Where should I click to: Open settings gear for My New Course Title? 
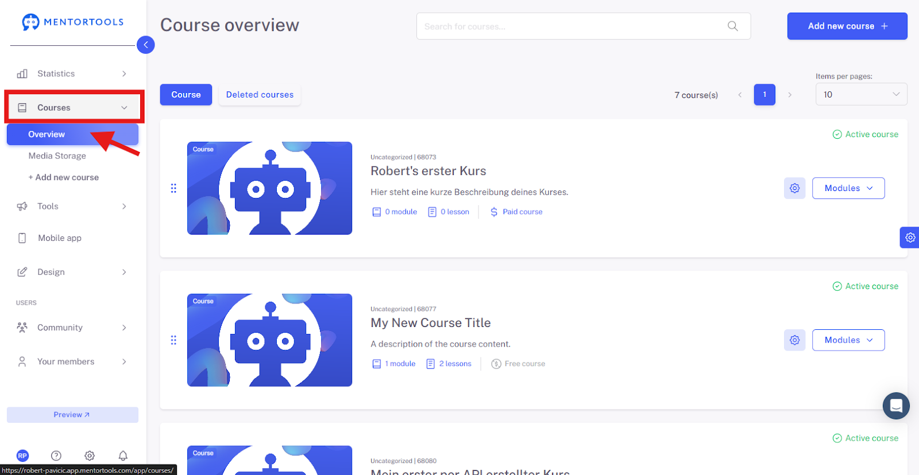[795, 340]
